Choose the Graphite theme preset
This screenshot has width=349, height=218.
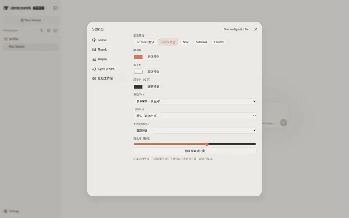(x=219, y=42)
